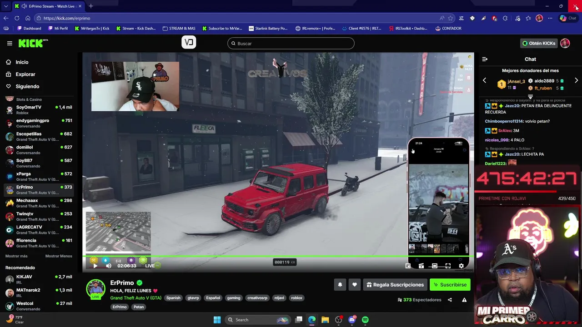Screen dimensions: 582x327
Task: Show the next top donors
Action: [576, 80]
